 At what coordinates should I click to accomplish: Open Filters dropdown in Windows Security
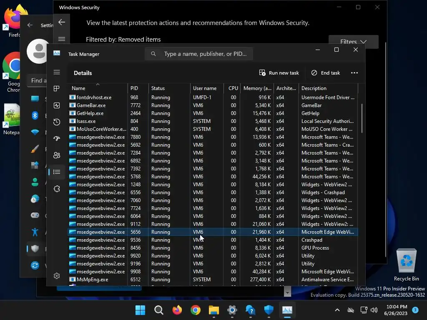coord(354,42)
